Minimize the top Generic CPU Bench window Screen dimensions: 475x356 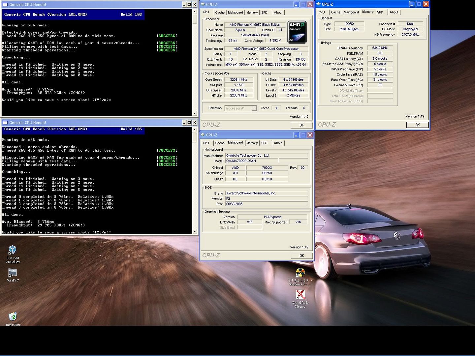coord(184,5)
